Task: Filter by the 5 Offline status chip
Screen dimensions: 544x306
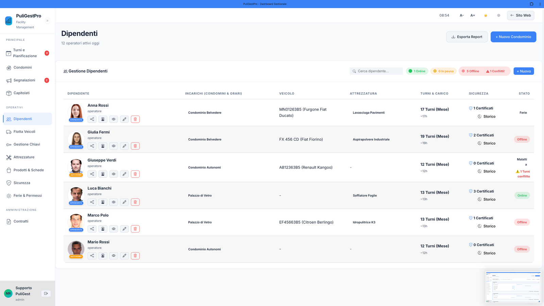Action: pos(471,71)
